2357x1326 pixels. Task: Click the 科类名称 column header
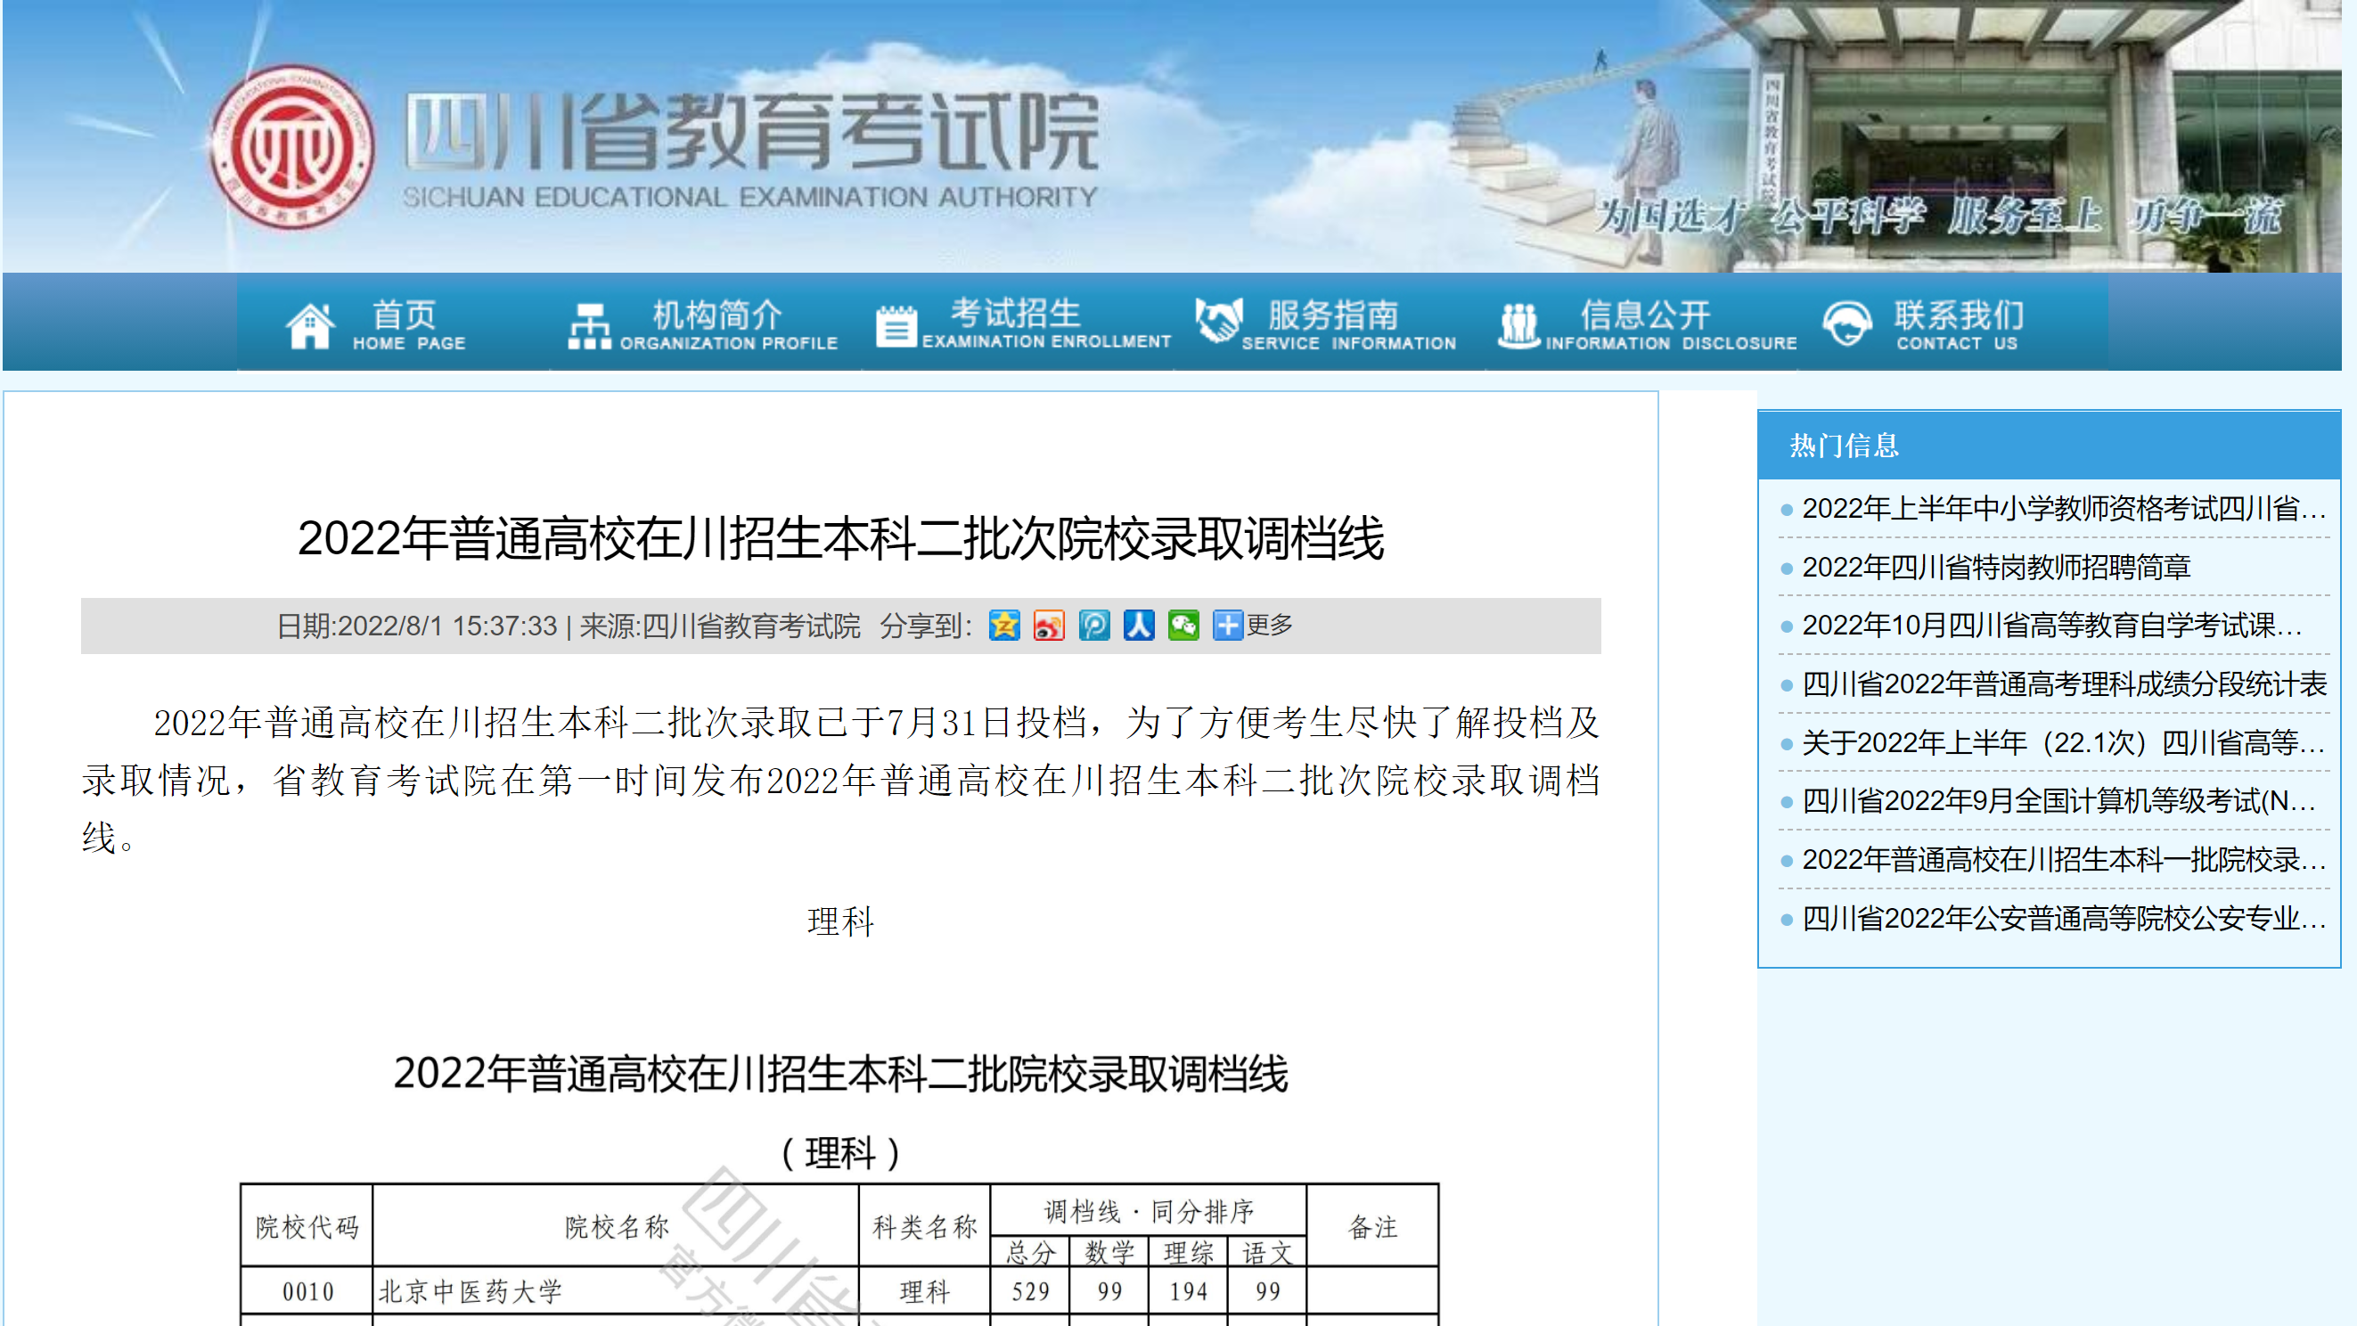[925, 1227]
